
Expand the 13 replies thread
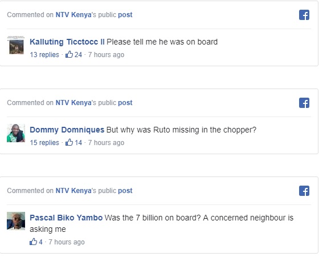click(x=44, y=55)
